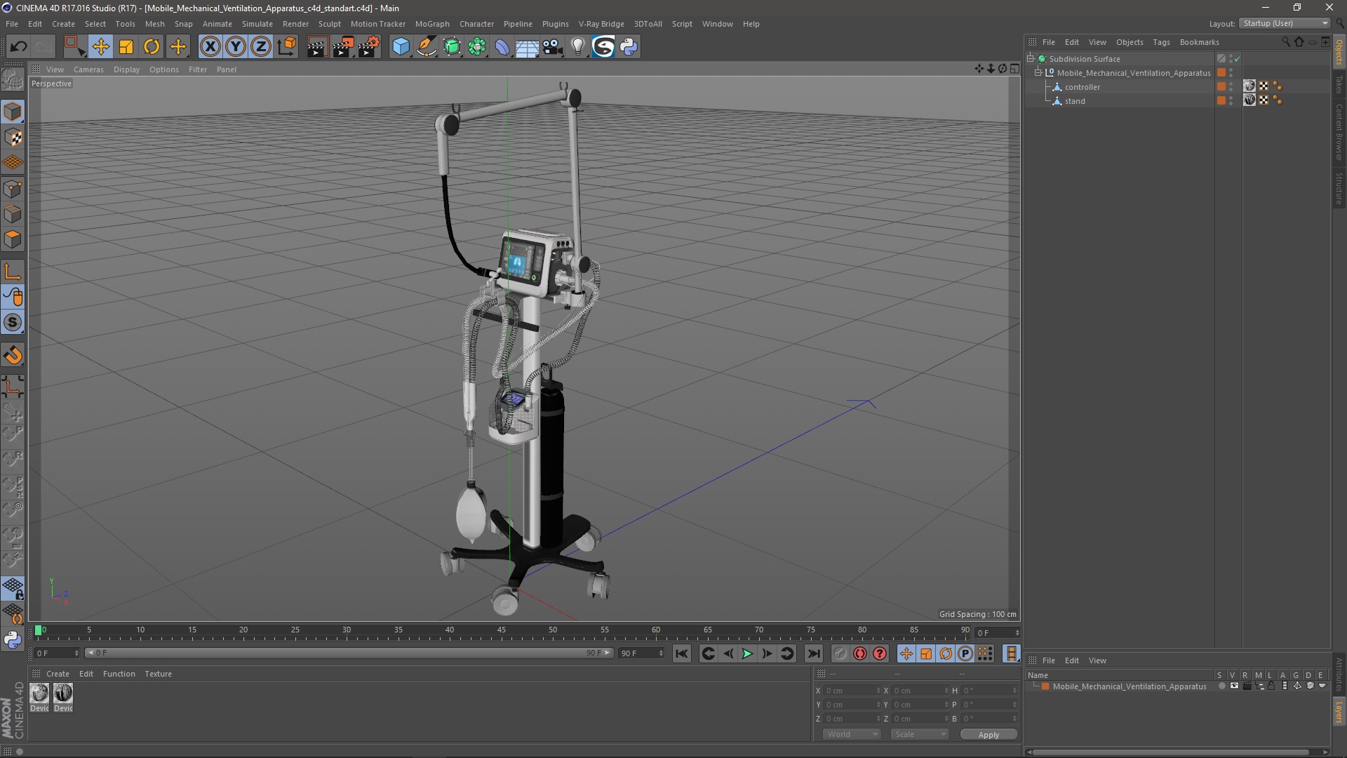Screen dimensions: 1347x758
Task: Open the World coordinate dropdown
Action: coord(852,734)
